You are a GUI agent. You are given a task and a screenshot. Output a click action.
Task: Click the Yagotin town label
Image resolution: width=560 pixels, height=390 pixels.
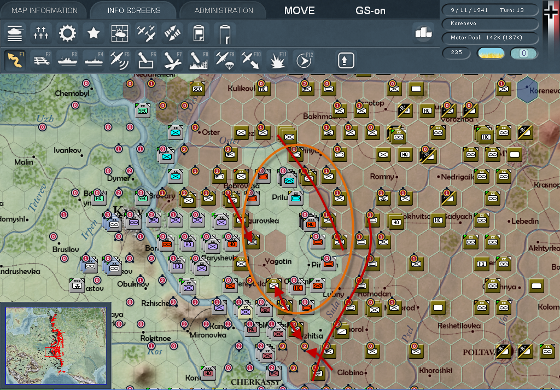click(278, 262)
